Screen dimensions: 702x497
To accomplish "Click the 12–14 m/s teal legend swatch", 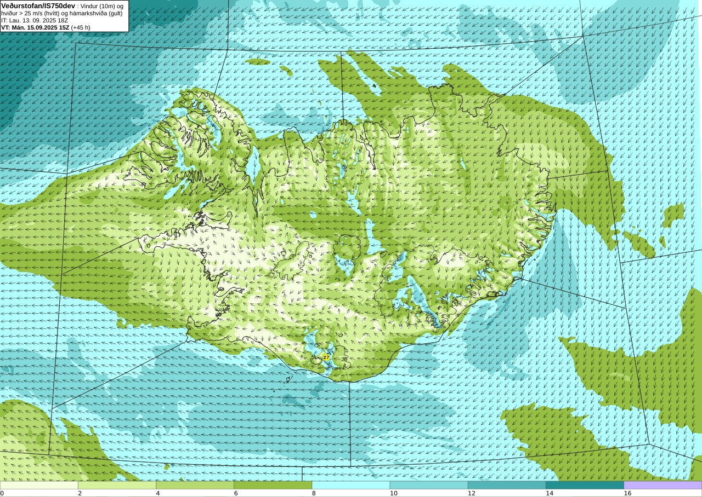I will coord(507,485).
